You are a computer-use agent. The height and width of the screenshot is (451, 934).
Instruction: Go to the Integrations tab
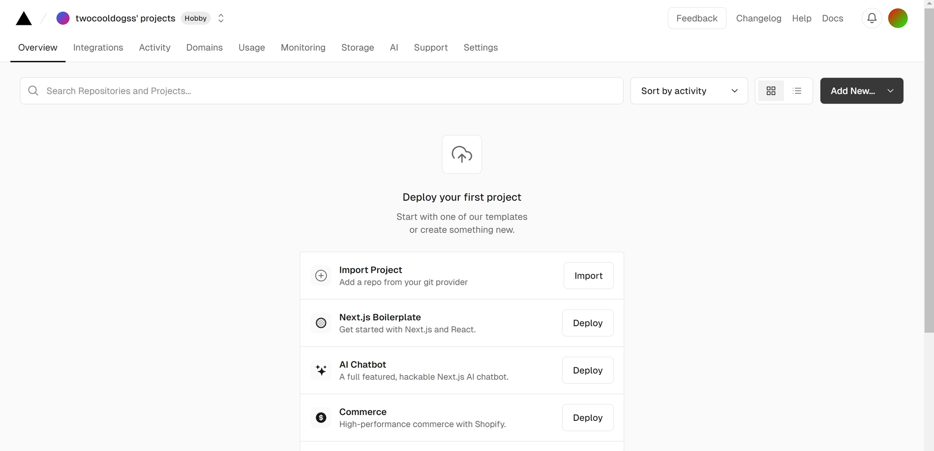click(98, 48)
